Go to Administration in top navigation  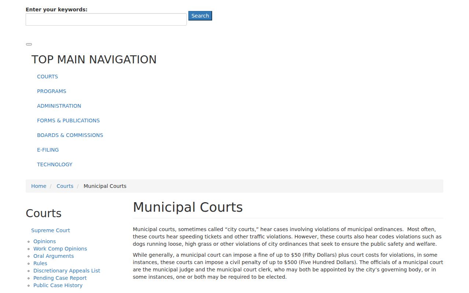(59, 106)
